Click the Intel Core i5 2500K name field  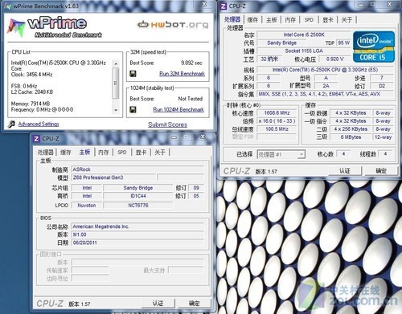[x=304, y=35]
